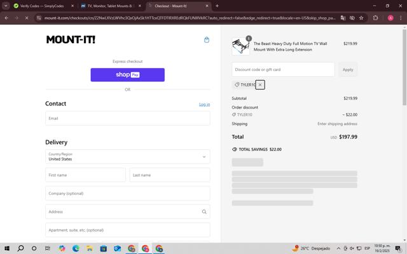Open Microsoft Store from the taskbar
The width and height of the screenshot is (407, 254).
[103, 248]
